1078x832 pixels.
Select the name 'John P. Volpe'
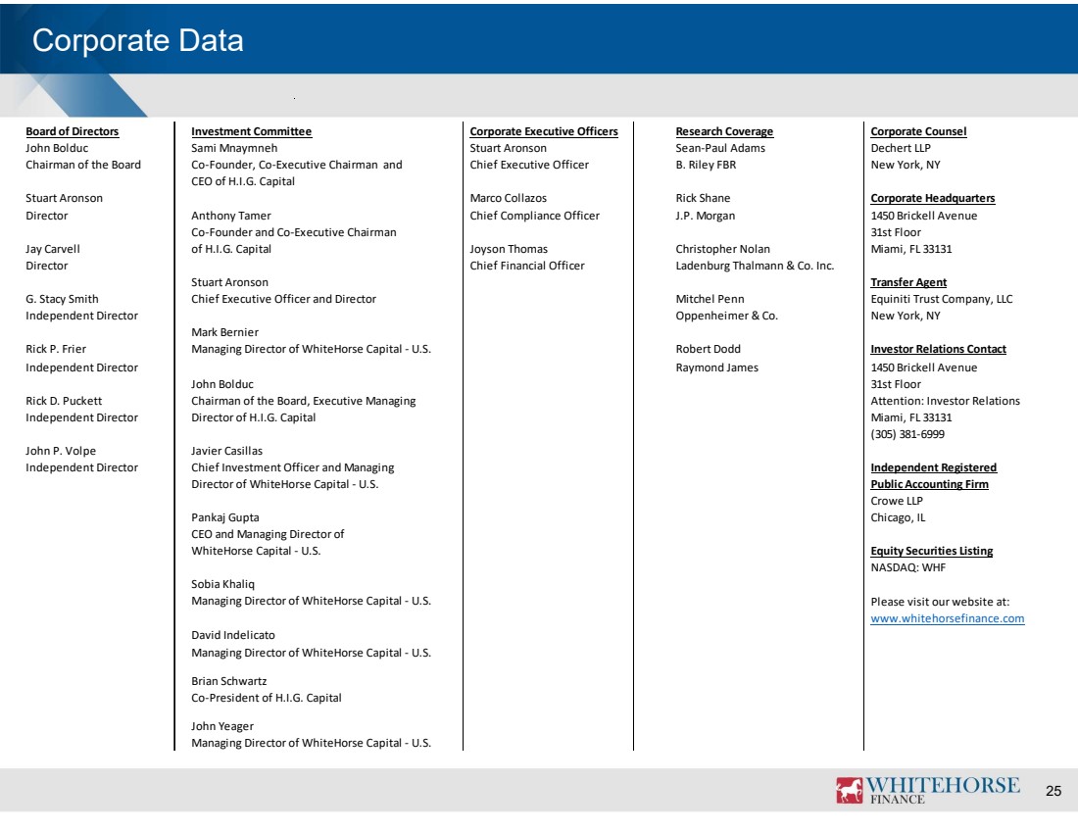[x=61, y=451]
